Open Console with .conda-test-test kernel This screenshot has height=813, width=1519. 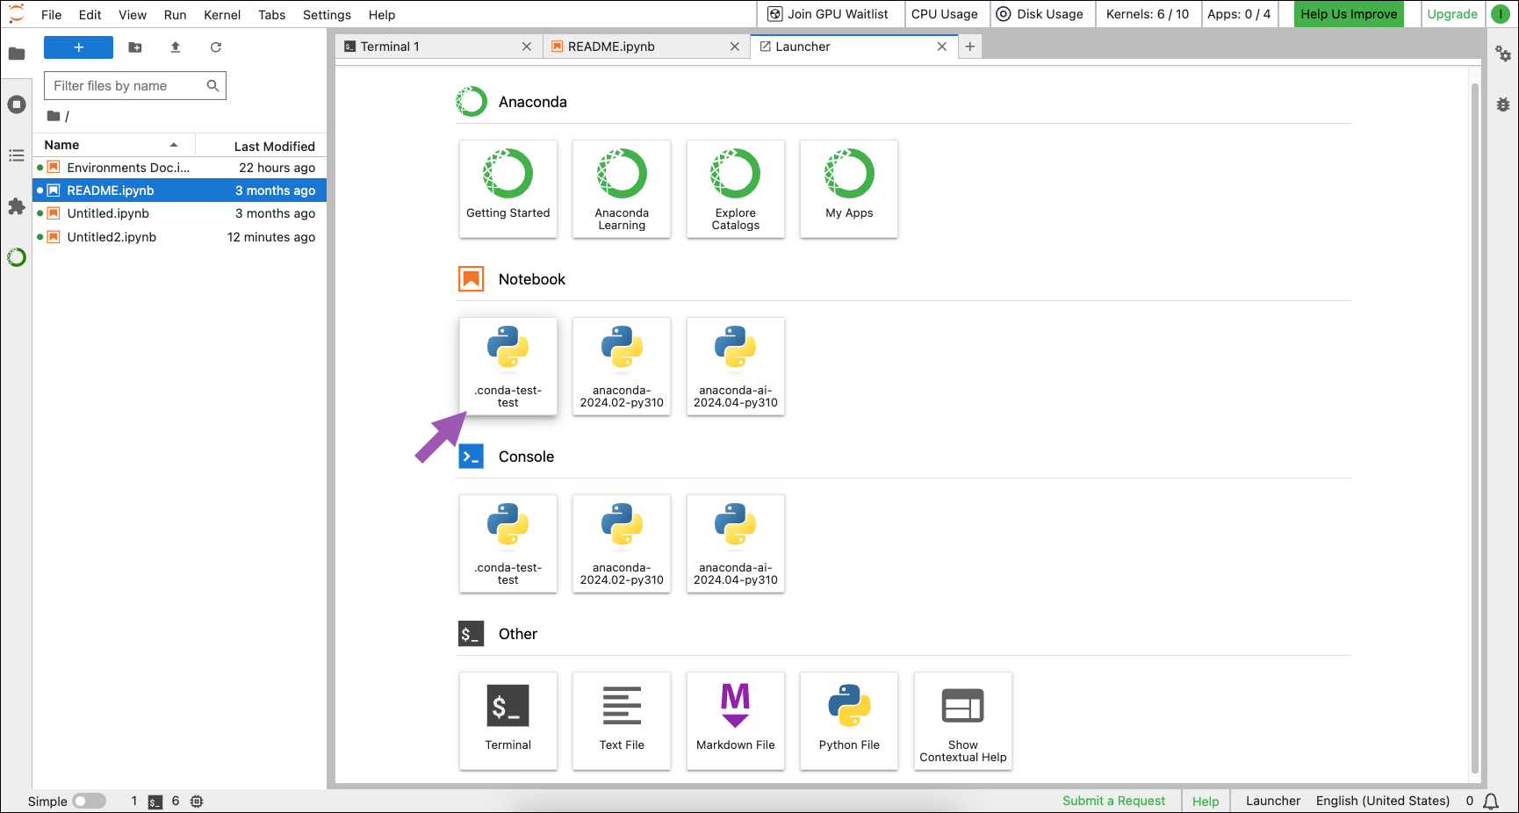508,543
